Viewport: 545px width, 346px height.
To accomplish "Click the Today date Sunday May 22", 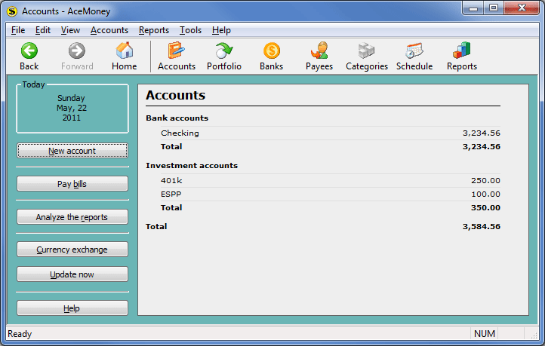I will coord(72,108).
